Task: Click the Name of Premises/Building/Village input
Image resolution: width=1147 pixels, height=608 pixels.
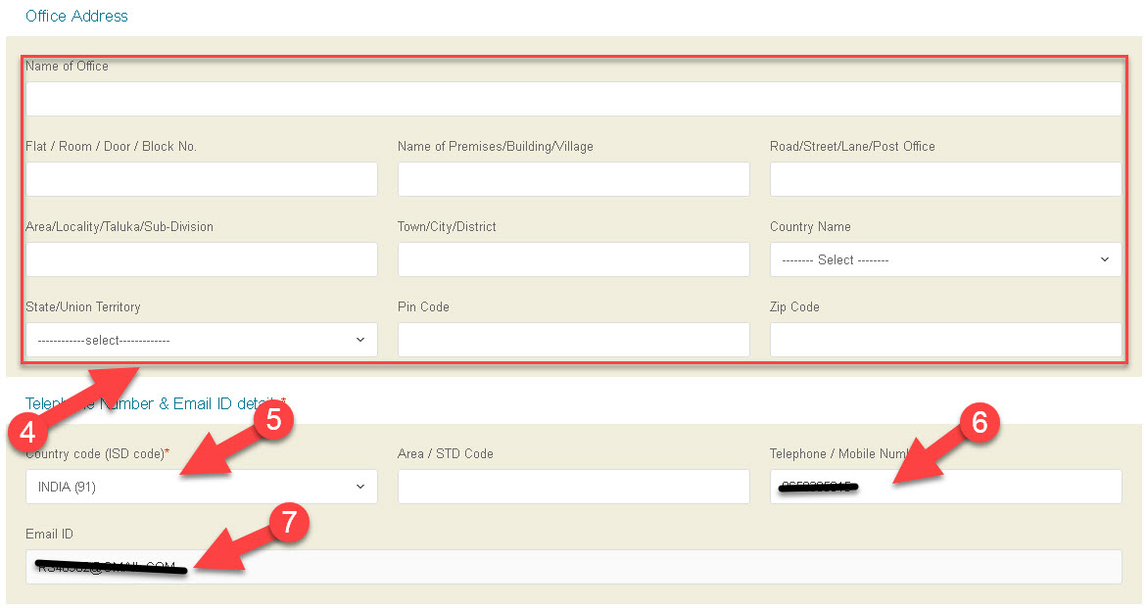Action: [573, 179]
